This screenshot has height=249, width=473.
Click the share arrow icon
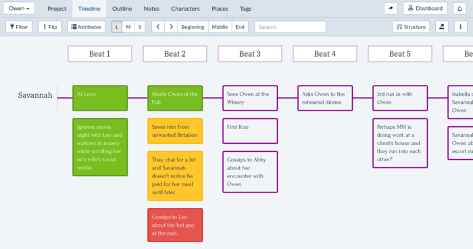point(391,8)
